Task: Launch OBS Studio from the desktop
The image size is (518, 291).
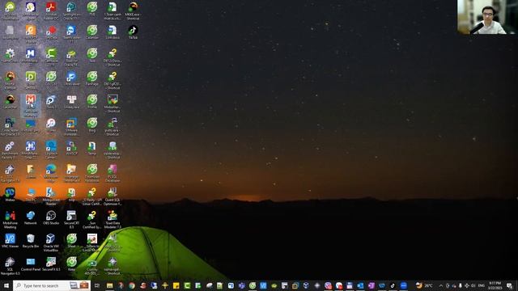Action: [51, 217]
